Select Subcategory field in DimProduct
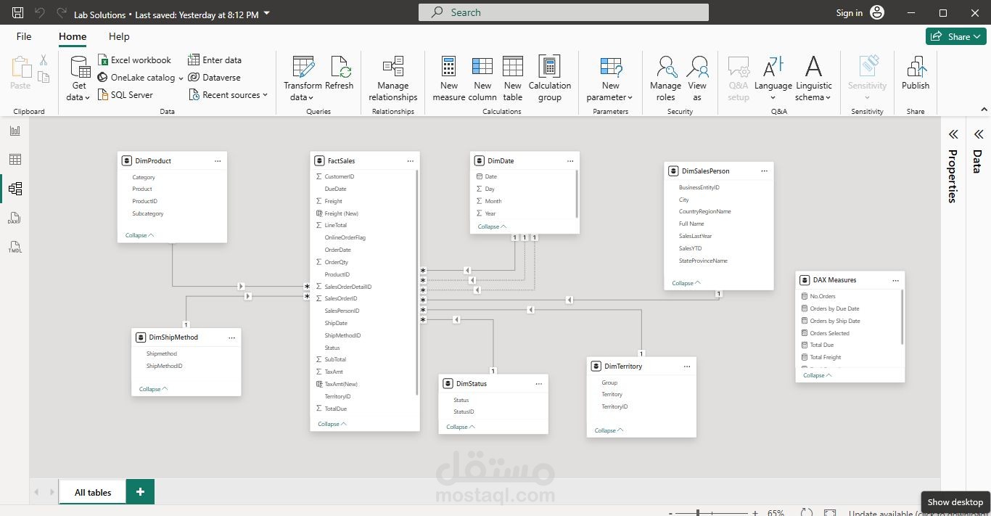Screen dimensions: 991x516 coord(147,213)
